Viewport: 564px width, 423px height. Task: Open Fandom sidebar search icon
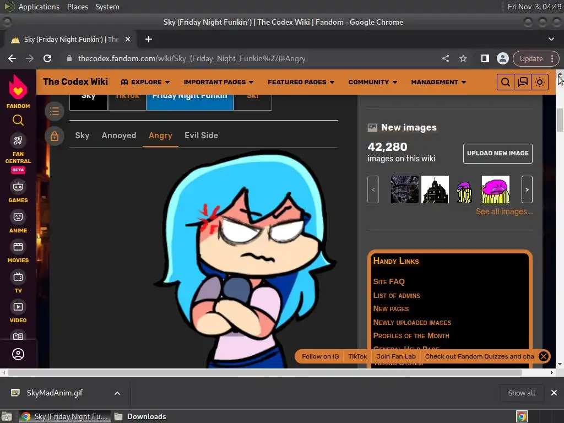(x=18, y=120)
